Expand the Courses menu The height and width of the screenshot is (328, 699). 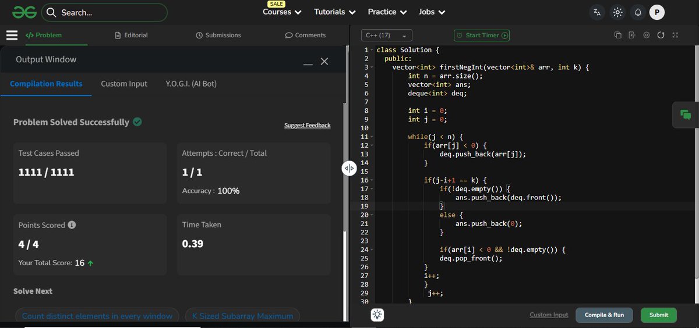282,12
